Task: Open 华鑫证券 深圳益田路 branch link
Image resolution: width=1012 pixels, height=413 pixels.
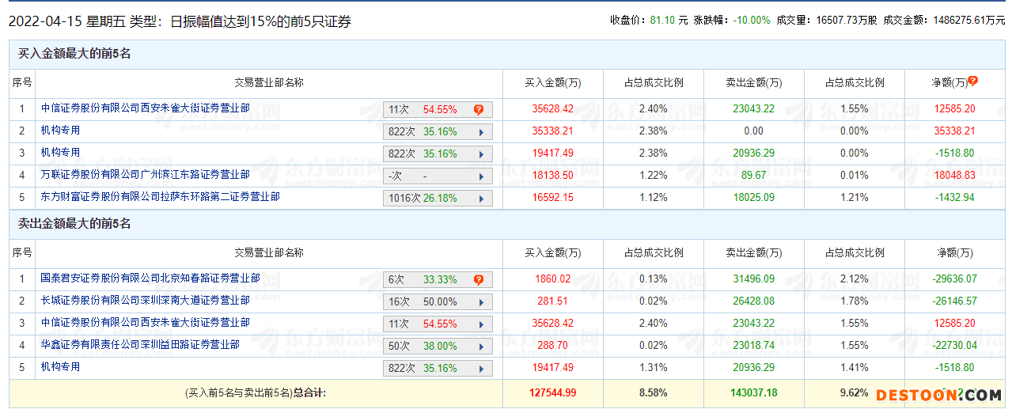Action: point(140,345)
